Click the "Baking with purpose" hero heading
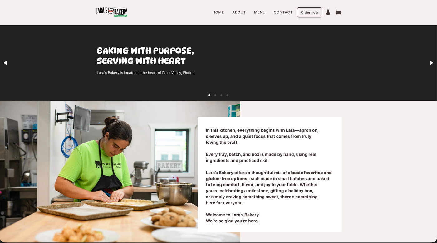Screen dimensions: 437x243 pyautogui.click(x=145, y=56)
